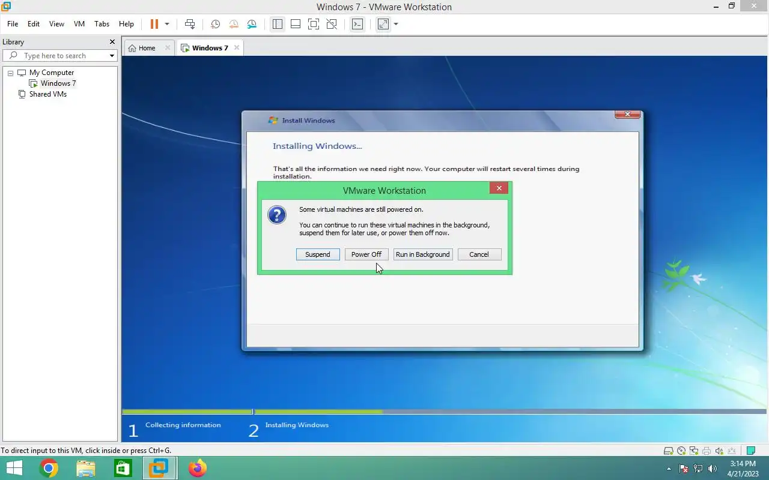Click the stretch guest display icon
The image size is (769, 480).
(383, 24)
